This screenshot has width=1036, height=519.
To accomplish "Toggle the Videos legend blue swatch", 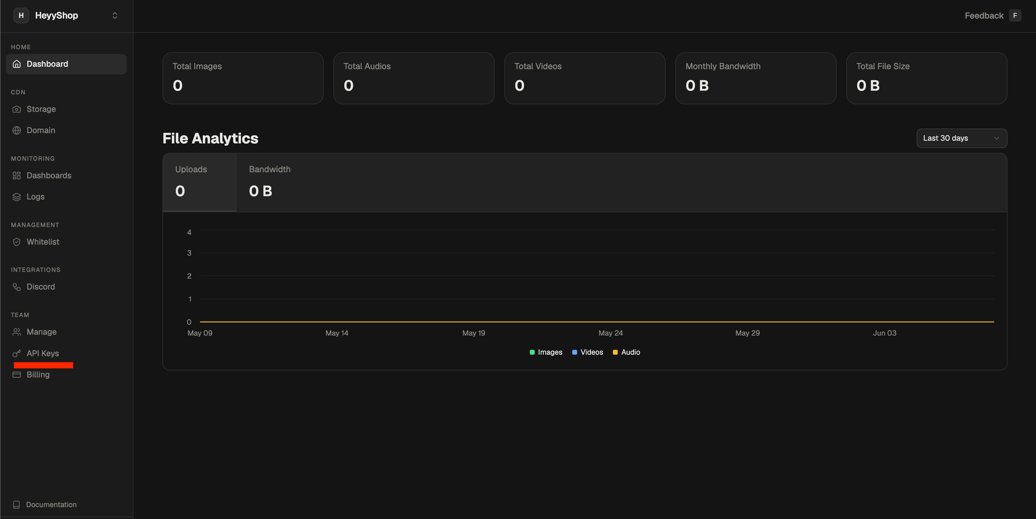I will click(x=574, y=352).
